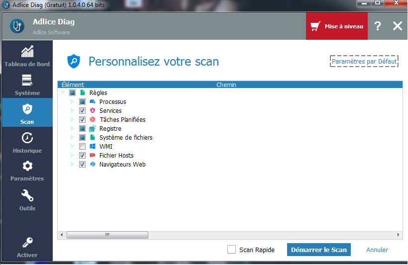Expand the Tâches Planifiées node
The width and height of the screenshot is (408, 265).
point(72,120)
